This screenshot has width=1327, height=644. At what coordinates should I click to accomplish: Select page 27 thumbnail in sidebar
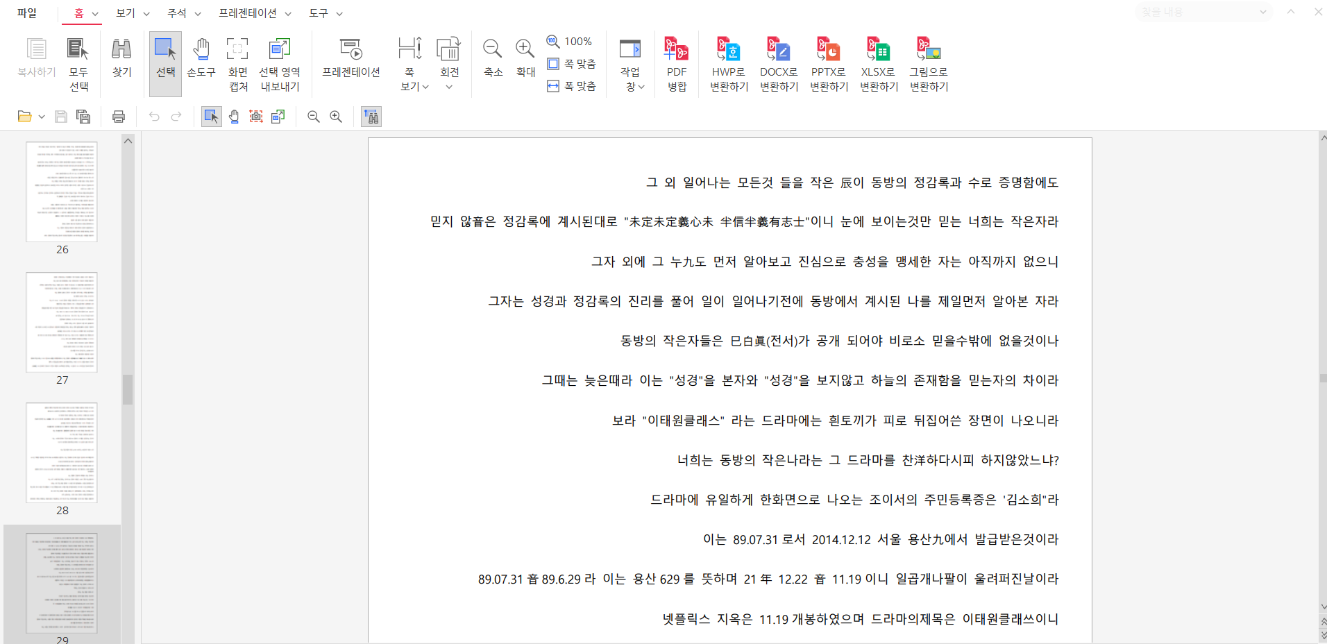click(62, 323)
